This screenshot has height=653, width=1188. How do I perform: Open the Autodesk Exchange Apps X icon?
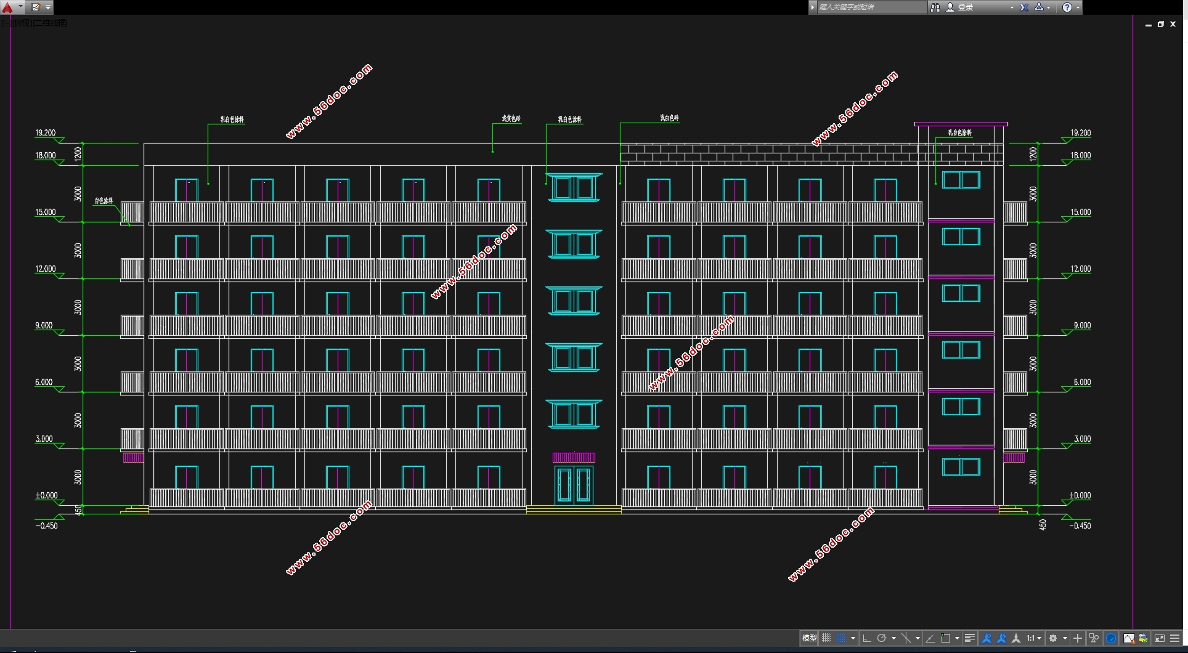click(1024, 7)
